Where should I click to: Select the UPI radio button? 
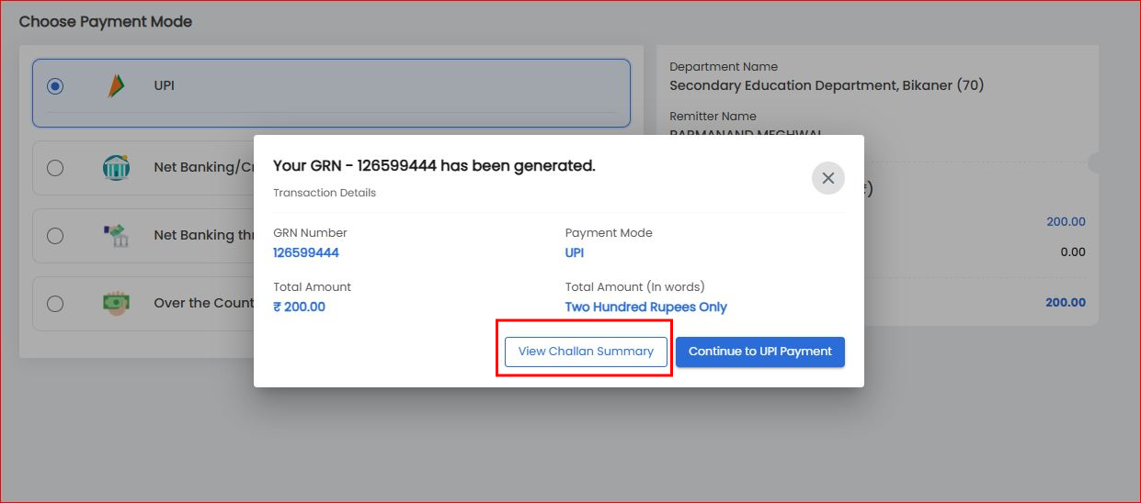click(x=55, y=86)
